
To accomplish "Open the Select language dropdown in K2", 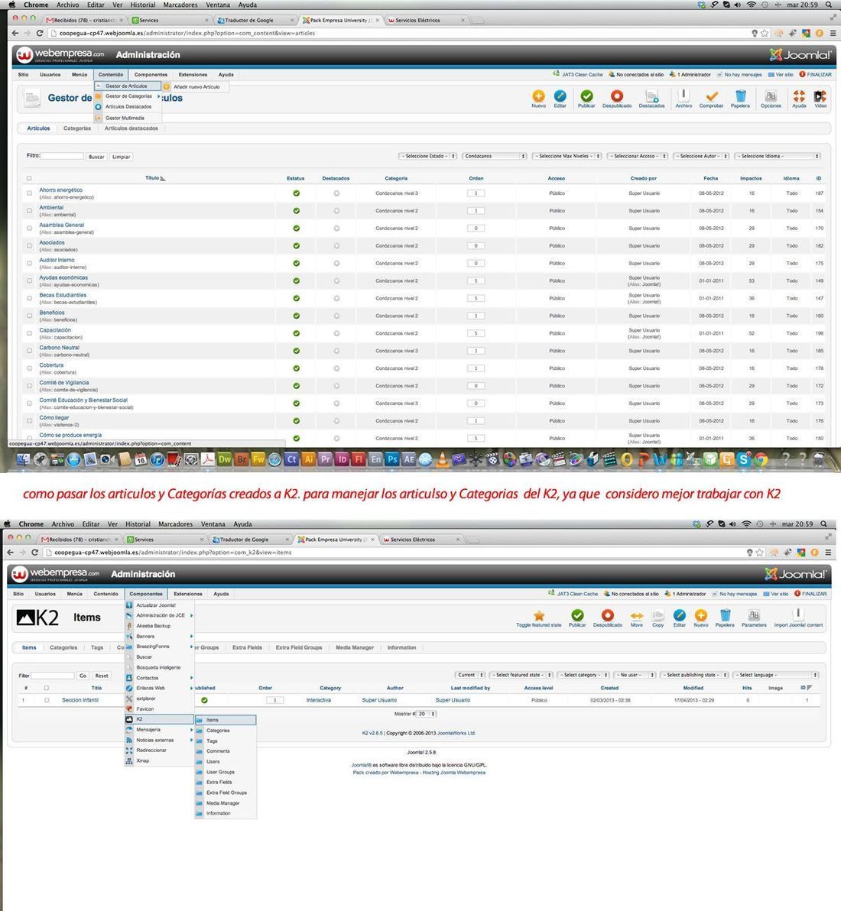I will pyautogui.click(x=776, y=675).
